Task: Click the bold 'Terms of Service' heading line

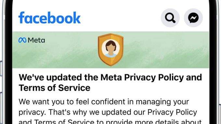Action: 55,88
